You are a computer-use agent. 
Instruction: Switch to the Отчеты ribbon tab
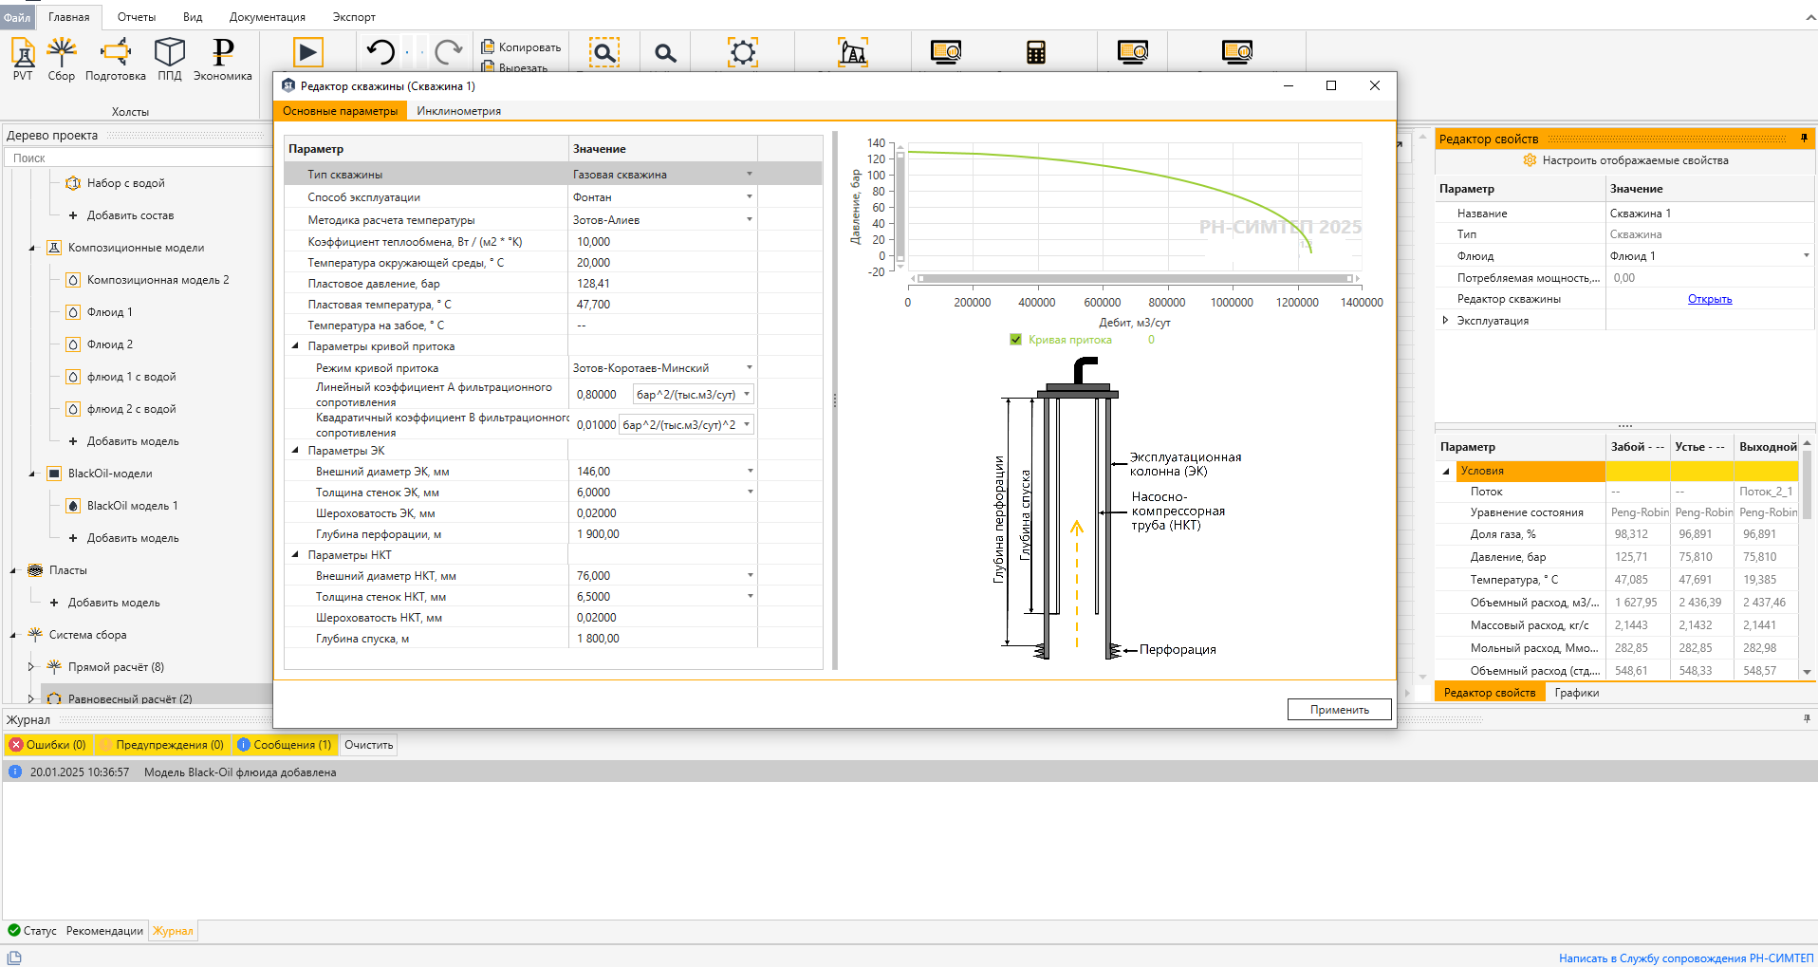tap(137, 17)
